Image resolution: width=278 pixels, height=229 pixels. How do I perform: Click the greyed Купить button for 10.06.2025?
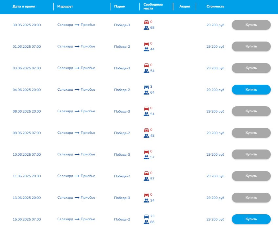click(251, 154)
